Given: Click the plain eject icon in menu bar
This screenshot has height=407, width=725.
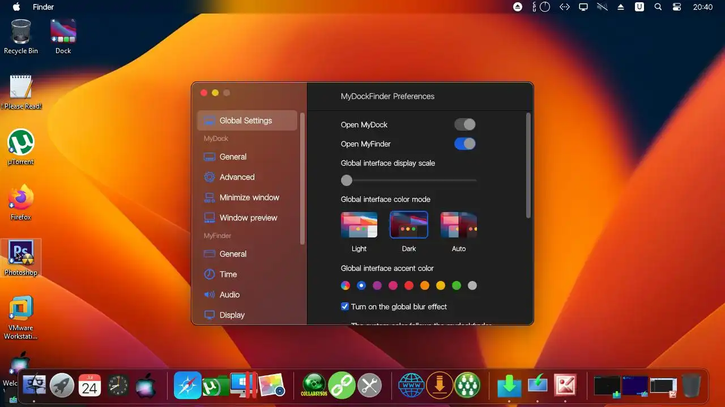Looking at the screenshot, I should click(x=621, y=7).
